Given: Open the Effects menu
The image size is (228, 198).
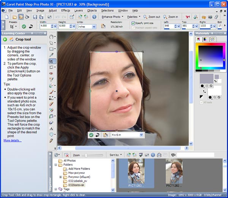Looking at the screenshot, I should click(66, 11).
